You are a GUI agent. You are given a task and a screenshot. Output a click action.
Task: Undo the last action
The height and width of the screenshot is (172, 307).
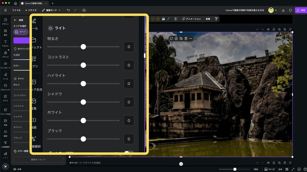click(x=68, y=10)
